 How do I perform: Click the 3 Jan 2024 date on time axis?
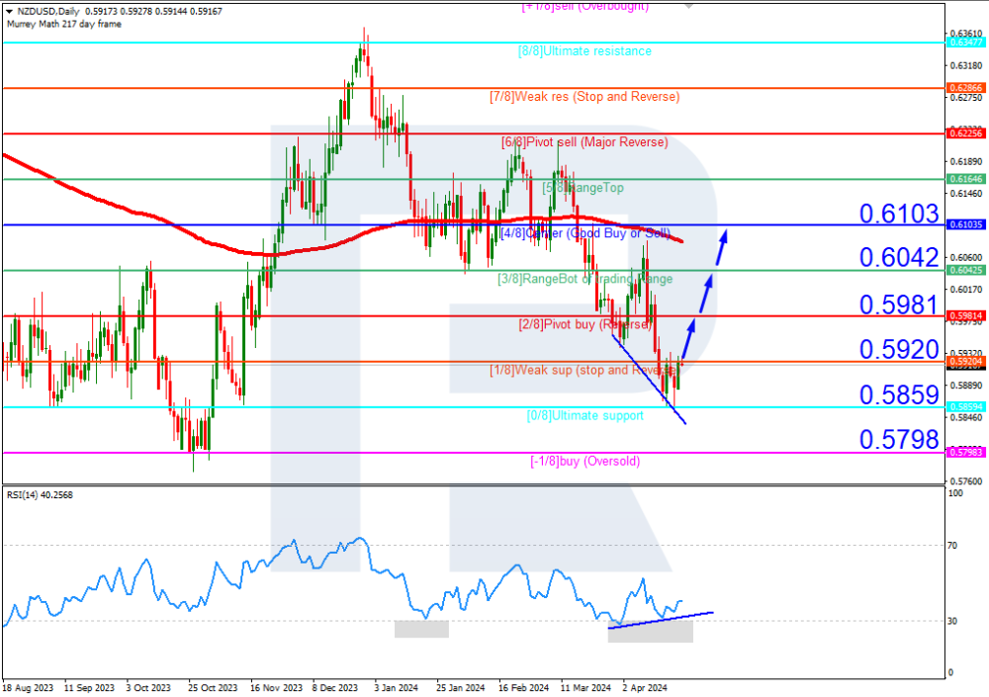[403, 685]
